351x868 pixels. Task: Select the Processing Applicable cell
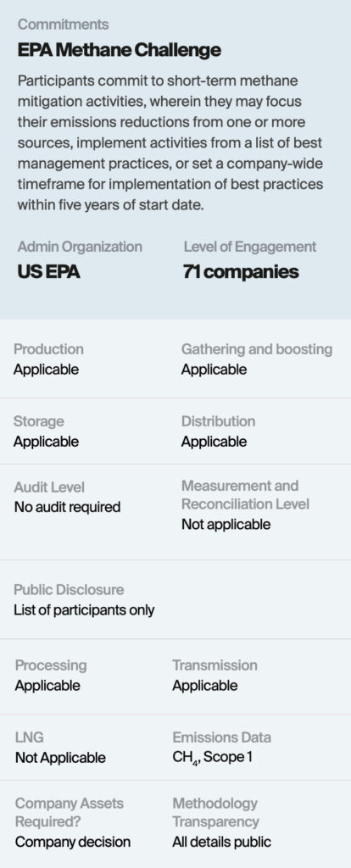51,676
